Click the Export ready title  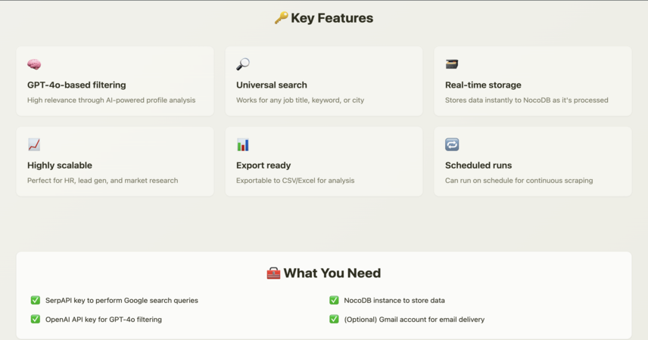263,165
